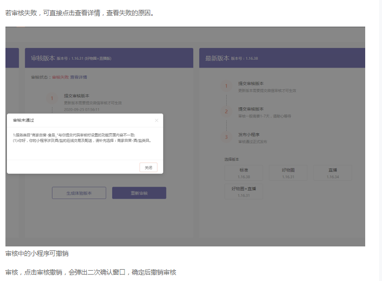Click the red 审核失败 status text

click(60, 77)
